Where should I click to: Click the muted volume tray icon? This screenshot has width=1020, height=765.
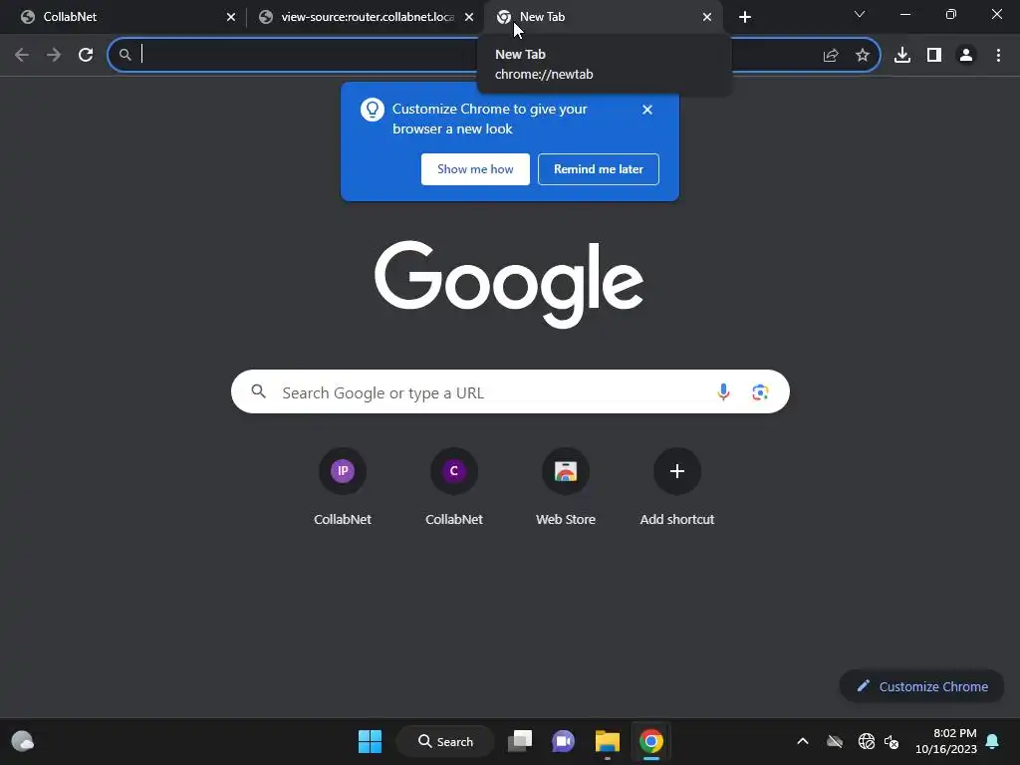pos(892,741)
